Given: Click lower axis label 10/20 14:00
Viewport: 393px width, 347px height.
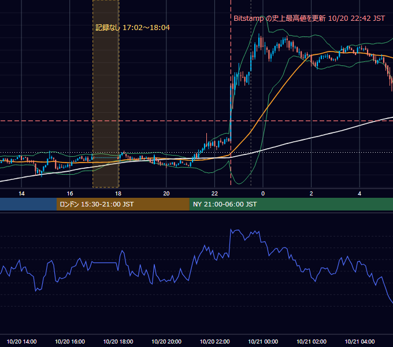Looking at the screenshot, I should (x=21, y=341).
